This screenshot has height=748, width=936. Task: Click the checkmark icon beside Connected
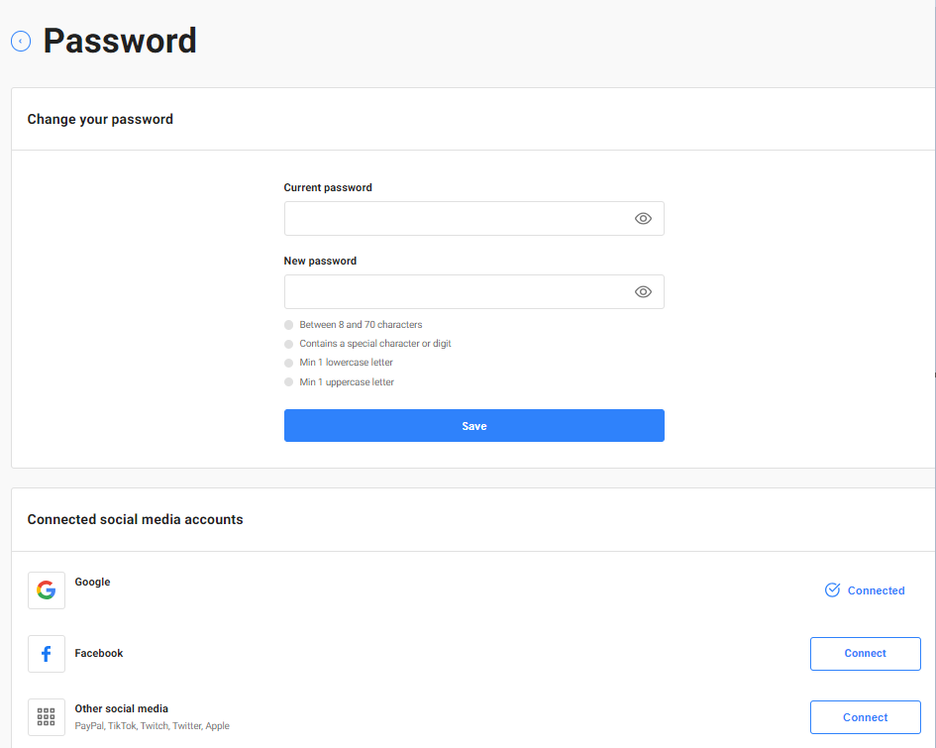832,589
